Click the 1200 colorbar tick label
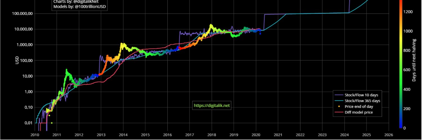This screenshot has width=422, height=140. point(408,12)
